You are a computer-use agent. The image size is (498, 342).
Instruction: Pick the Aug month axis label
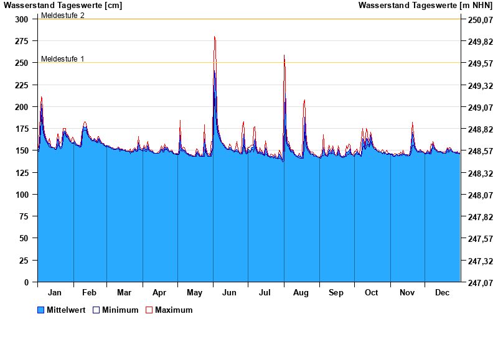301,292
